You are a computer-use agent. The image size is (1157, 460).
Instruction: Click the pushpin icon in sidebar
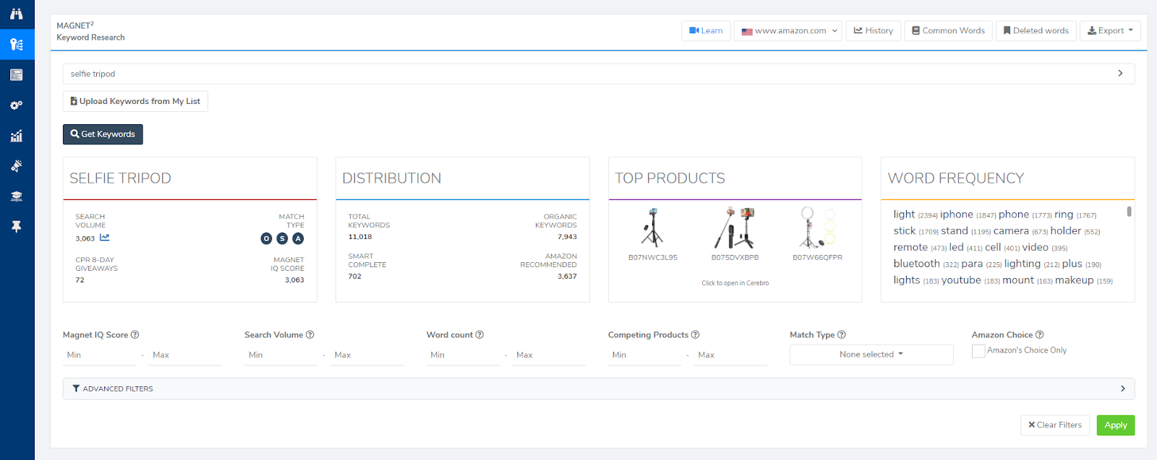point(17,226)
